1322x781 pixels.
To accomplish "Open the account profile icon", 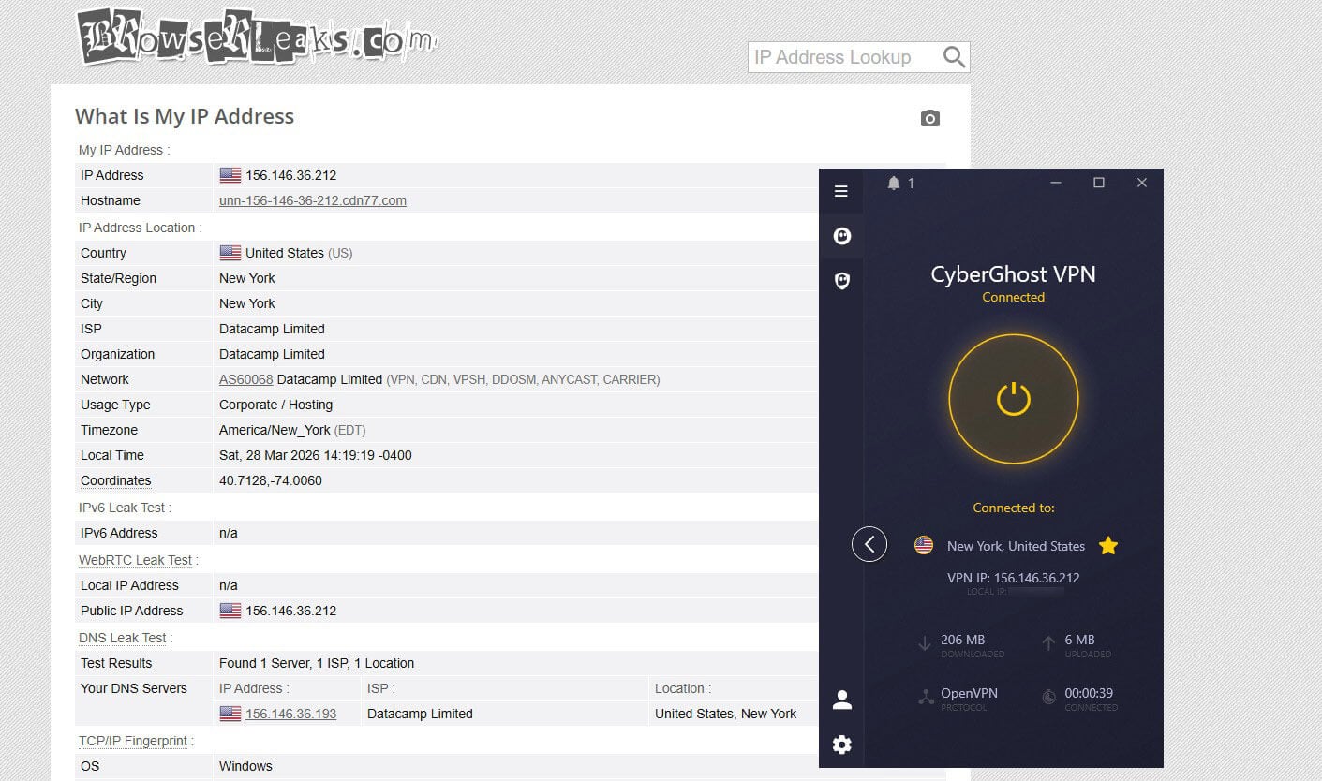I will point(840,699).
